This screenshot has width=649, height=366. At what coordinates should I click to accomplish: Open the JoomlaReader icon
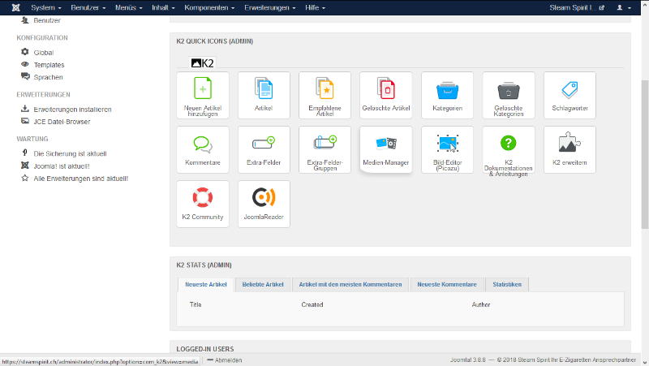264,204
